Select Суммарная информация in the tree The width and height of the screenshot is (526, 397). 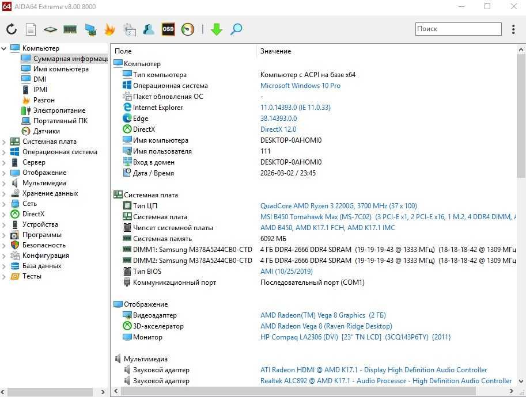[x=64, y=59]
